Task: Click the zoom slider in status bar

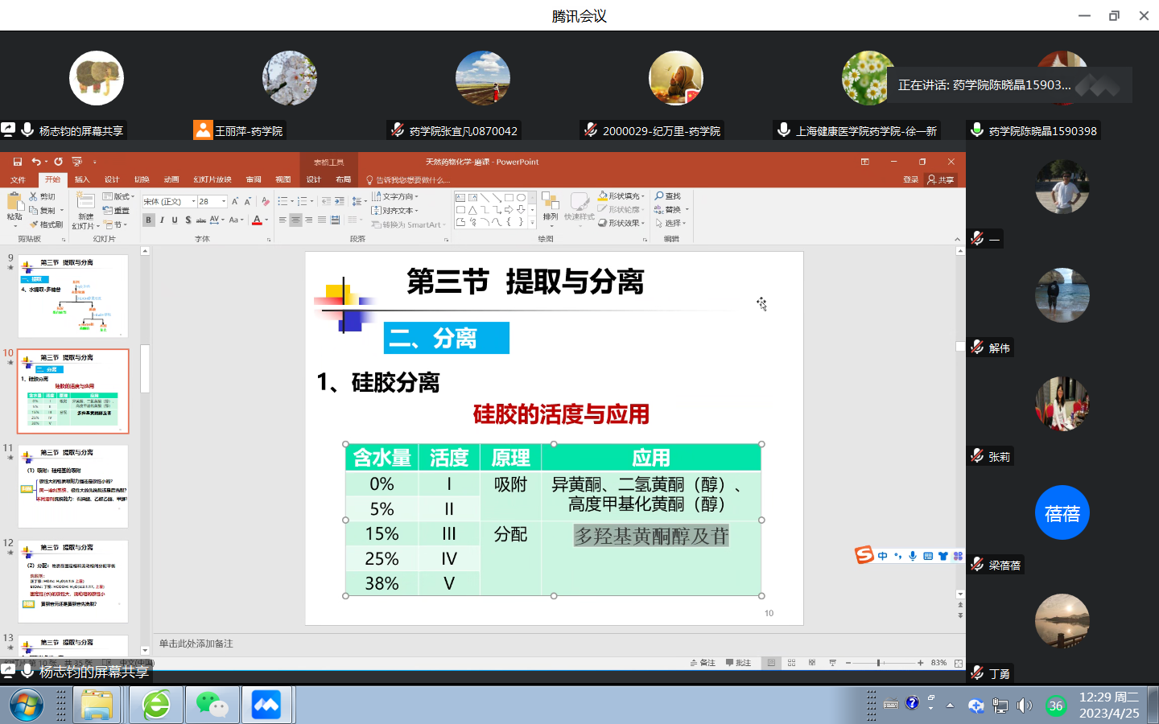Action: click(879, 663)
